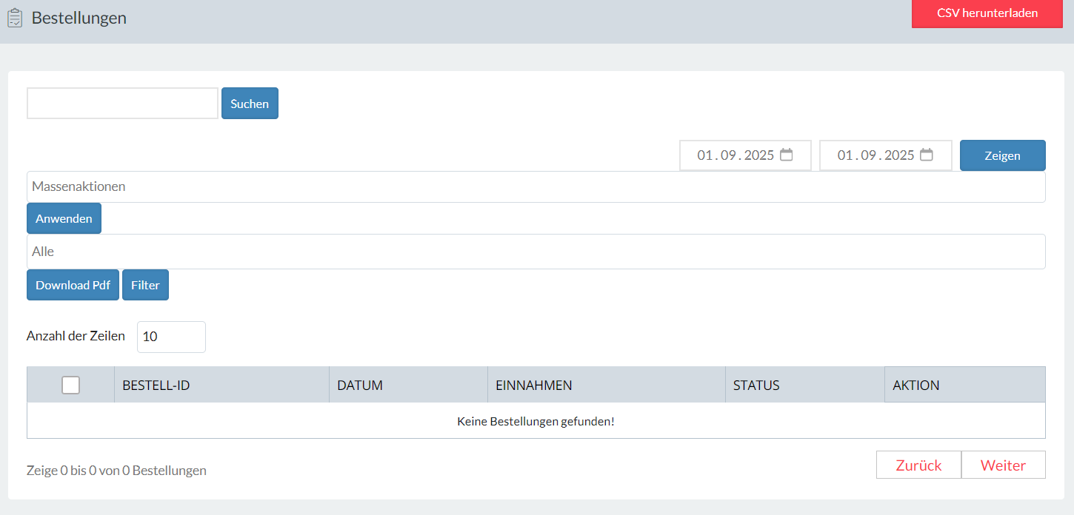This screenshot has height=515, width=1074.
Task: Sort by the DATUM column header
Action: (359, 385)
